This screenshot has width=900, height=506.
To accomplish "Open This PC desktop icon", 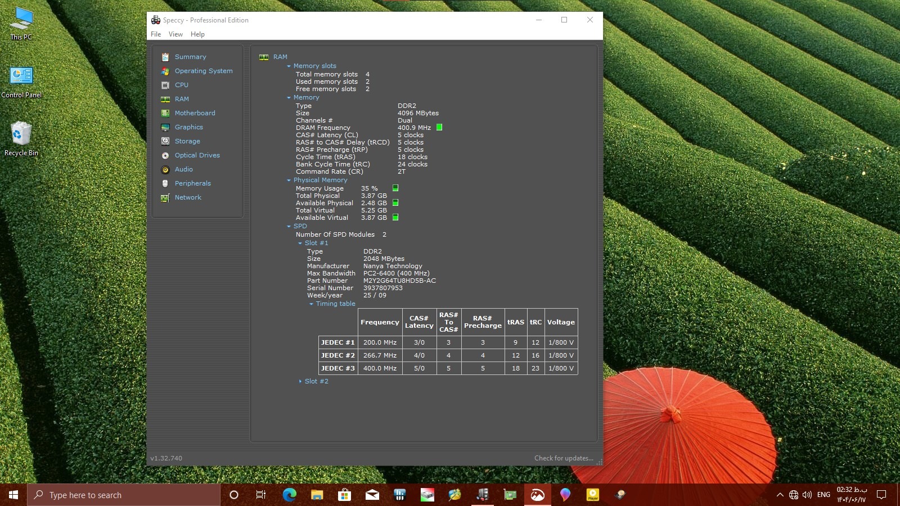I will 21,24.
